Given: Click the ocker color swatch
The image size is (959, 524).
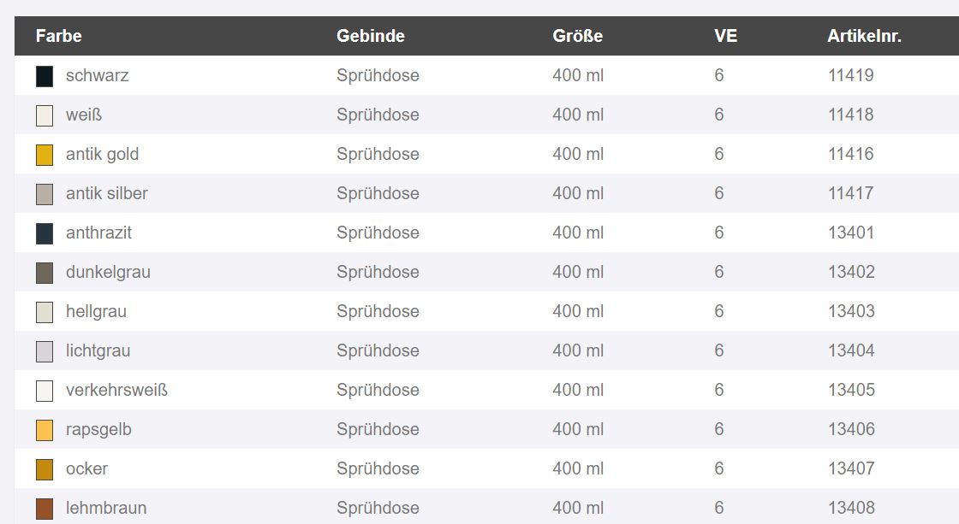Looking at the screenshot, I should [45, 469].
